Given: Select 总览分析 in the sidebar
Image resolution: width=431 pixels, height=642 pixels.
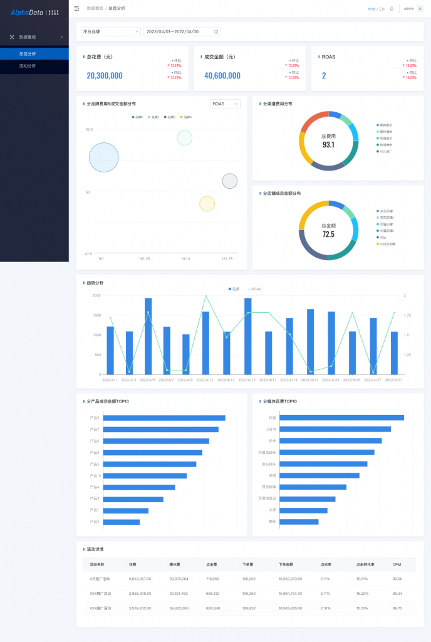Looking at the screenshot, I should point(28,54).
